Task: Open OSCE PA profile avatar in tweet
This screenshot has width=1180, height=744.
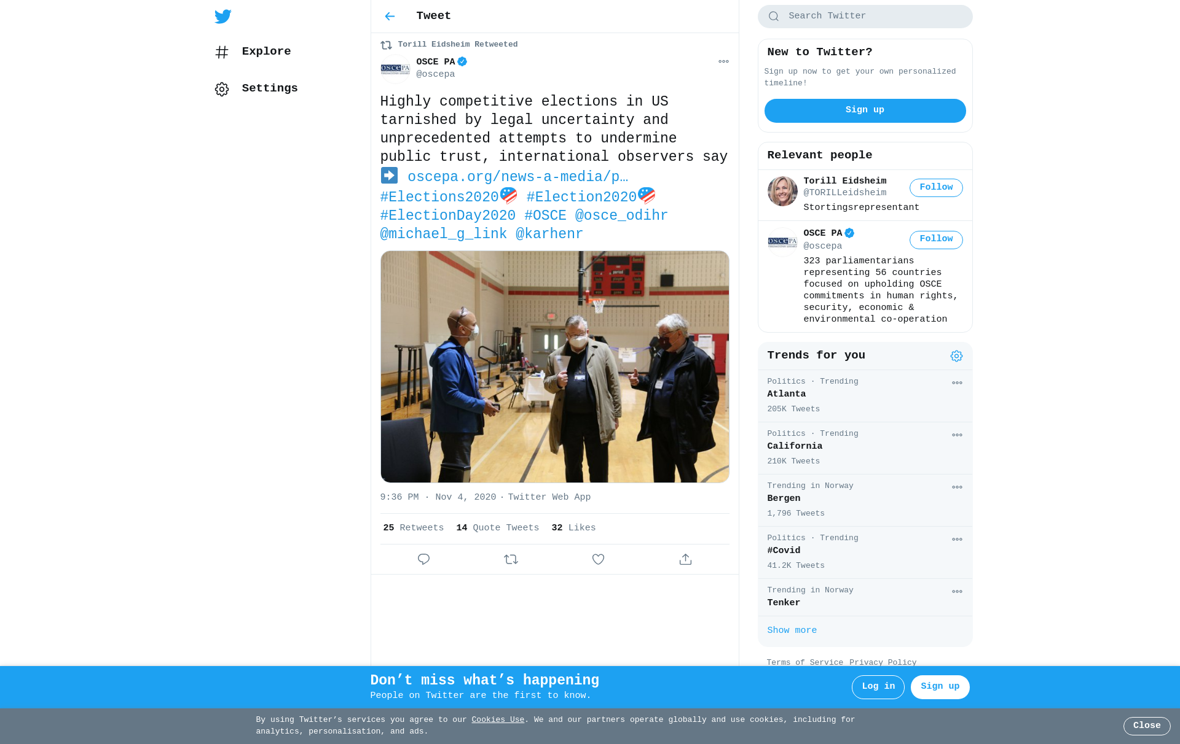Action: 395,69
